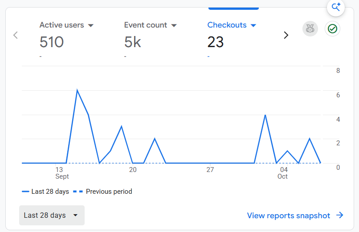Open the Event count metric dropdown

point(151,25)
